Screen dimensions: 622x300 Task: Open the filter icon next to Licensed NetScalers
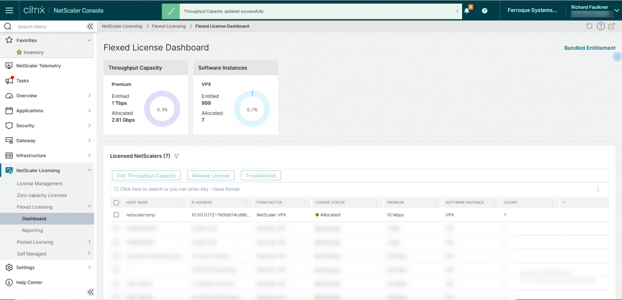[x=176, y=156]
